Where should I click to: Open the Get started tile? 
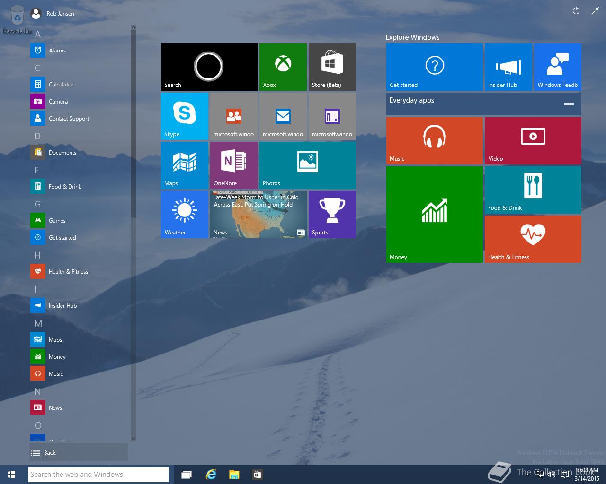click(435, 67)
